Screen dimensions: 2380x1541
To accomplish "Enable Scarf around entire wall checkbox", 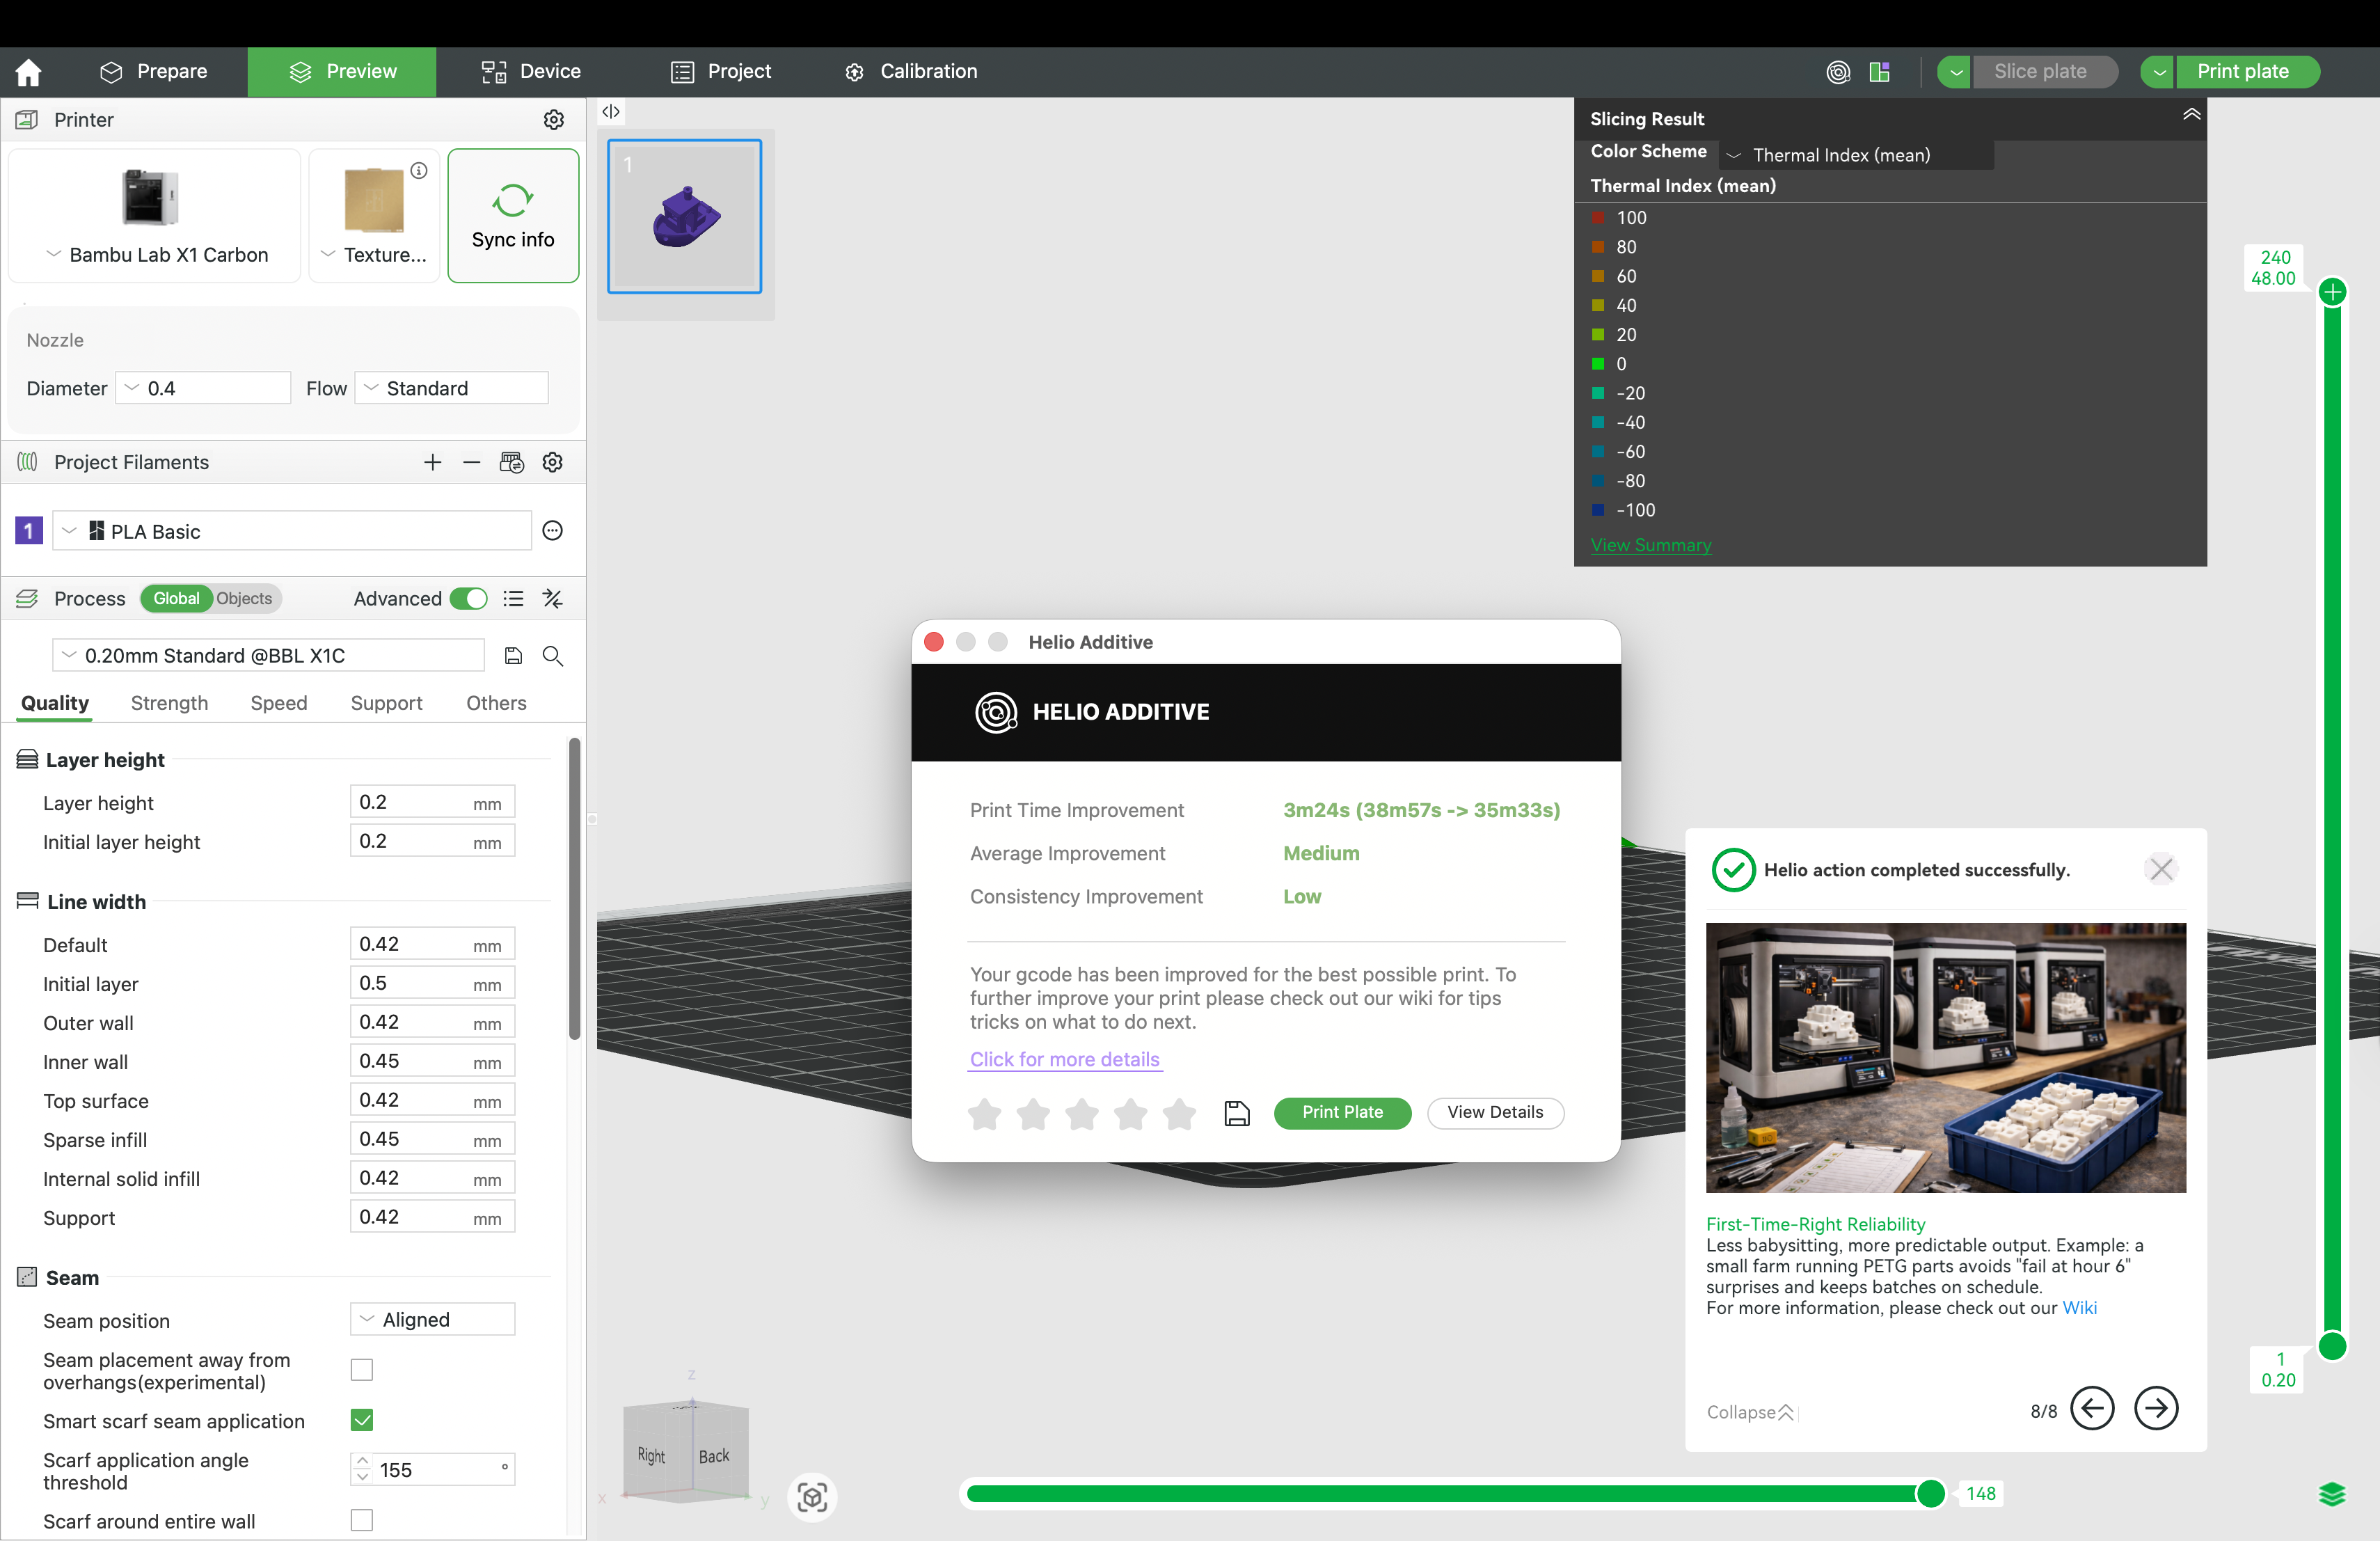I will coord(362,1520).
